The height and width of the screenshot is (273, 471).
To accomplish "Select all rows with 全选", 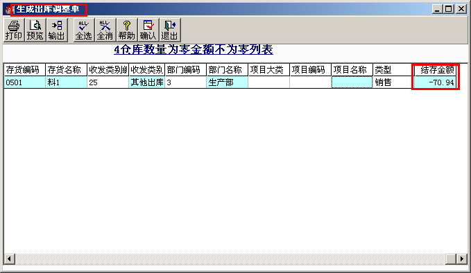I will click(x=83, y=30).
